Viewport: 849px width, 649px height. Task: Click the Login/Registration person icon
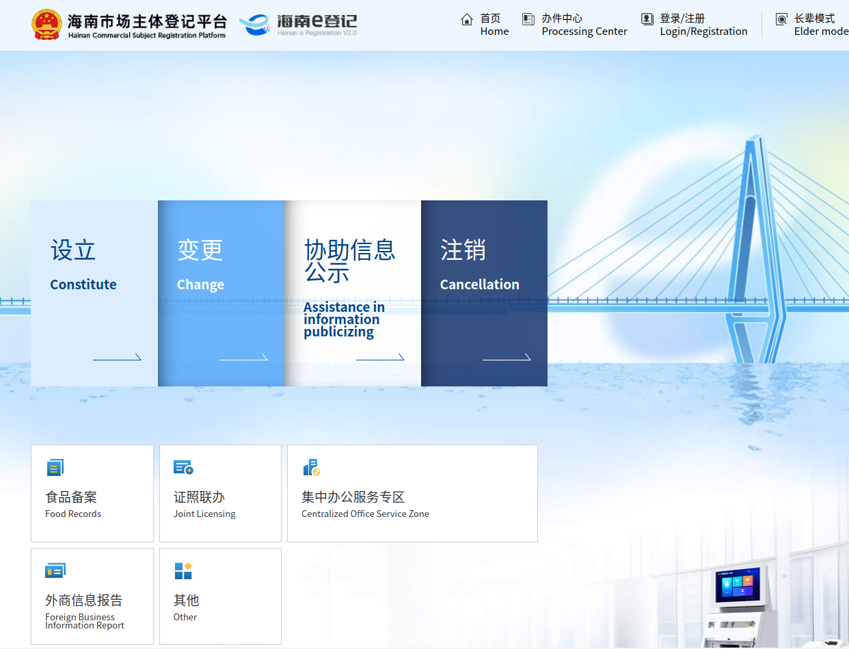[x=647, y=19]
